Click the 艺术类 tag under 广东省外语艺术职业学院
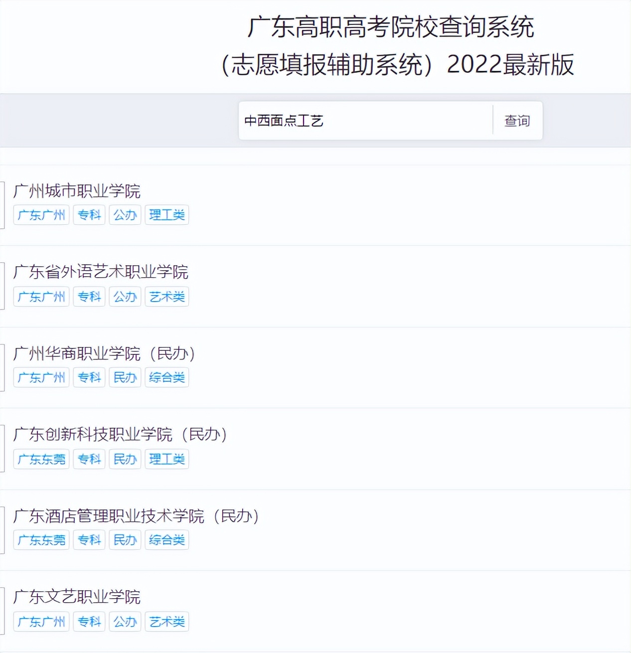Screen dimensions: 631x653 click(166, 296)
